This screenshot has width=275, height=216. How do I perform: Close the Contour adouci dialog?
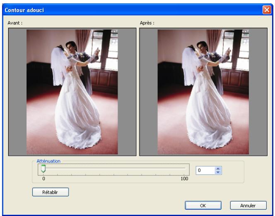point(267,10)
